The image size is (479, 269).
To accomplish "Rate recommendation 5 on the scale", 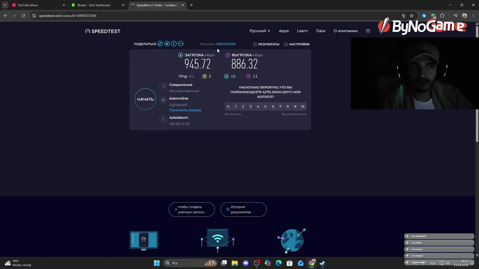I will 265,106.
